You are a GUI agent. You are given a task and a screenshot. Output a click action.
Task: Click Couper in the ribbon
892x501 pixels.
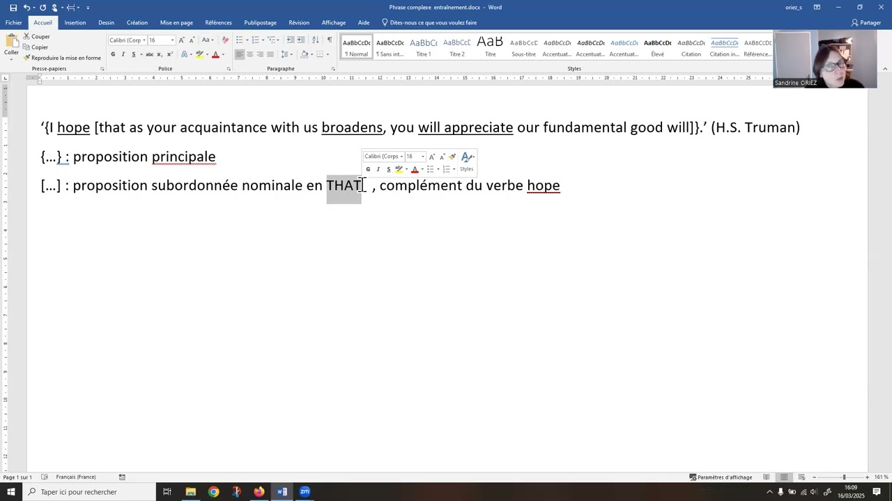click(x=36, y=36)
